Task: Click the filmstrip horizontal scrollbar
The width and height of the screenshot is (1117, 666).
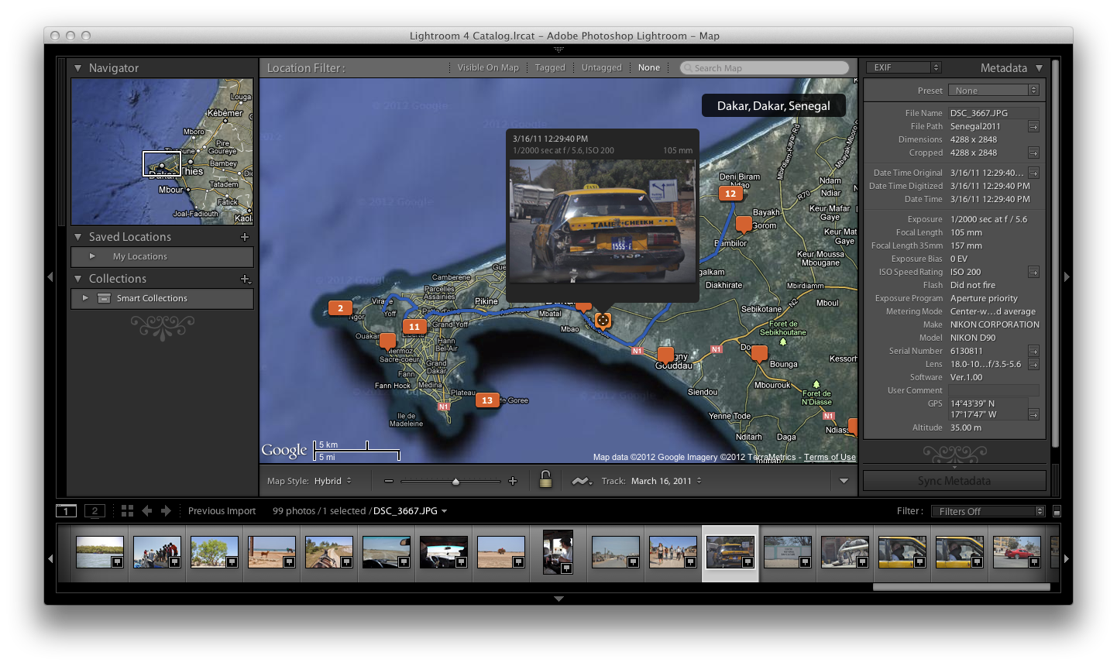Action: click(961, 586)
